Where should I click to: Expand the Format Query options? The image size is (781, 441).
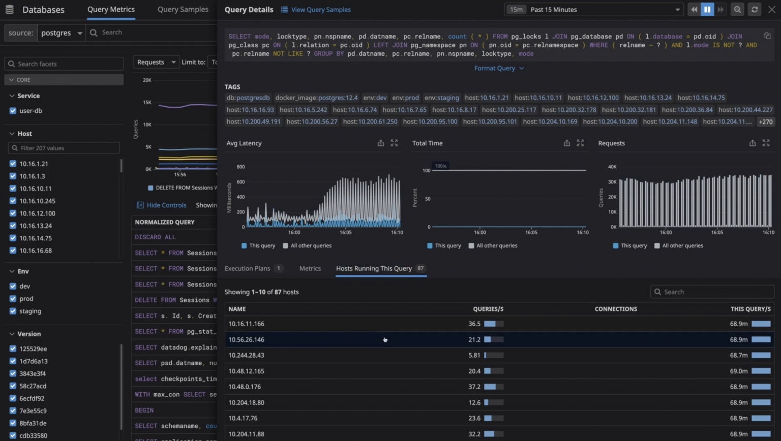[499, 68]
